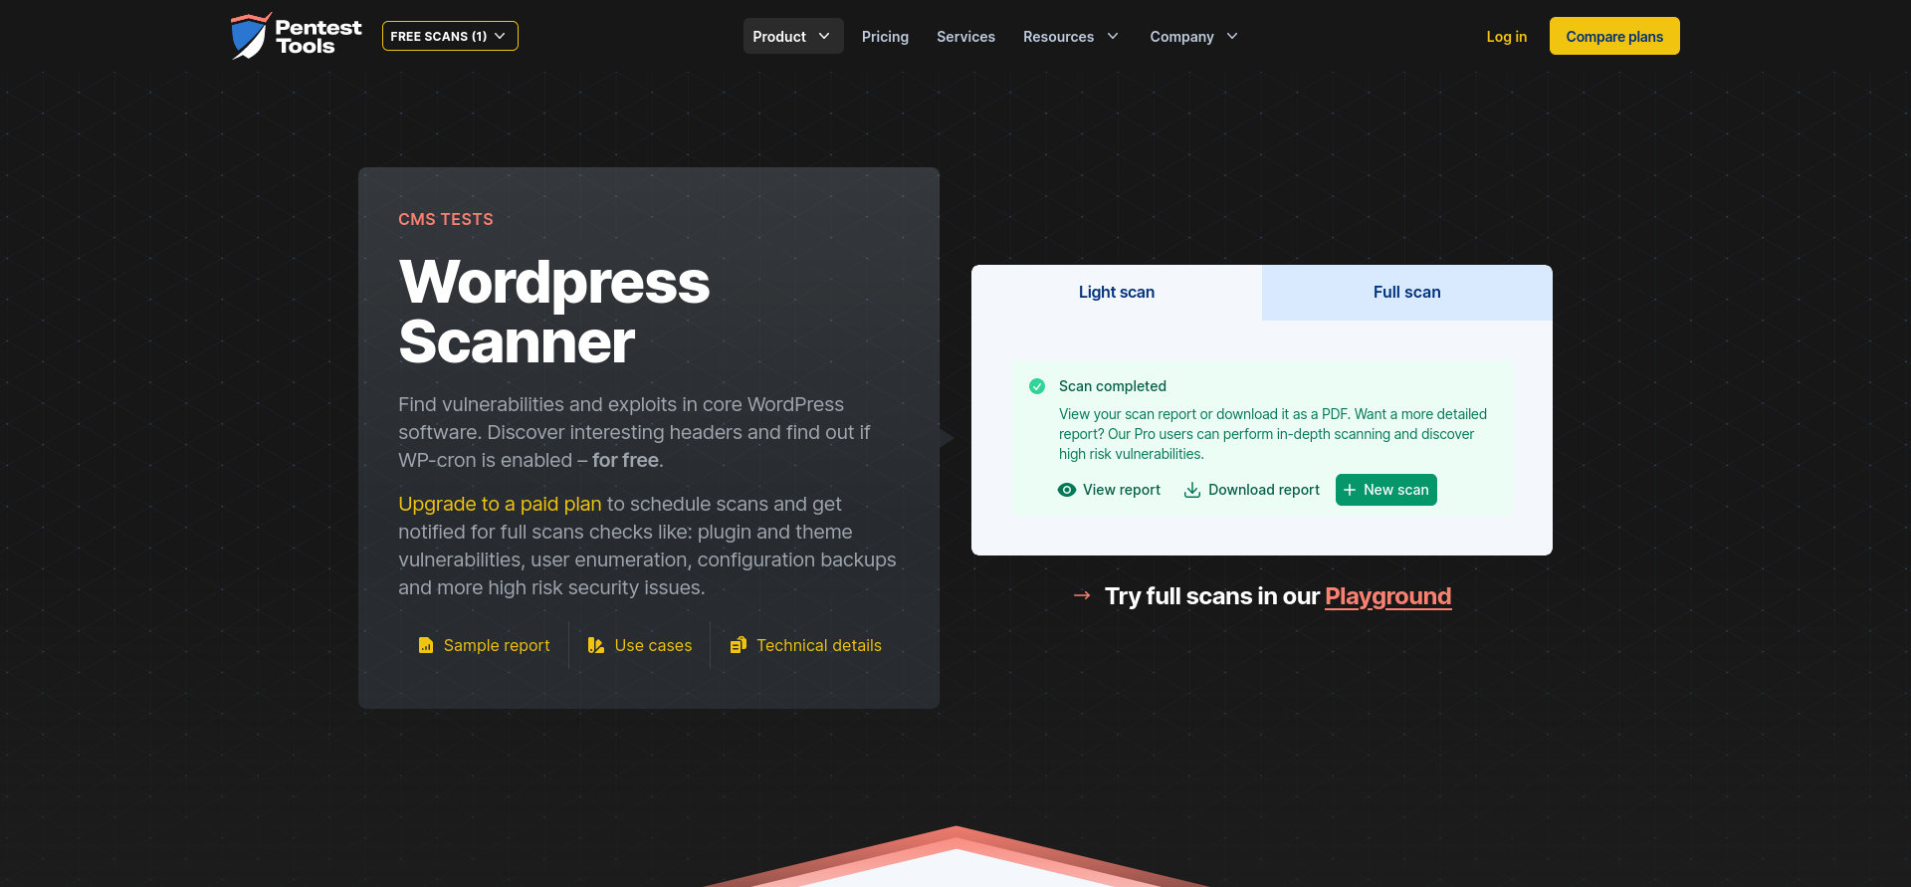Click the Sample report document icon
The width and height of the screenshot is (1911, 887).
(x=426, y=645)
